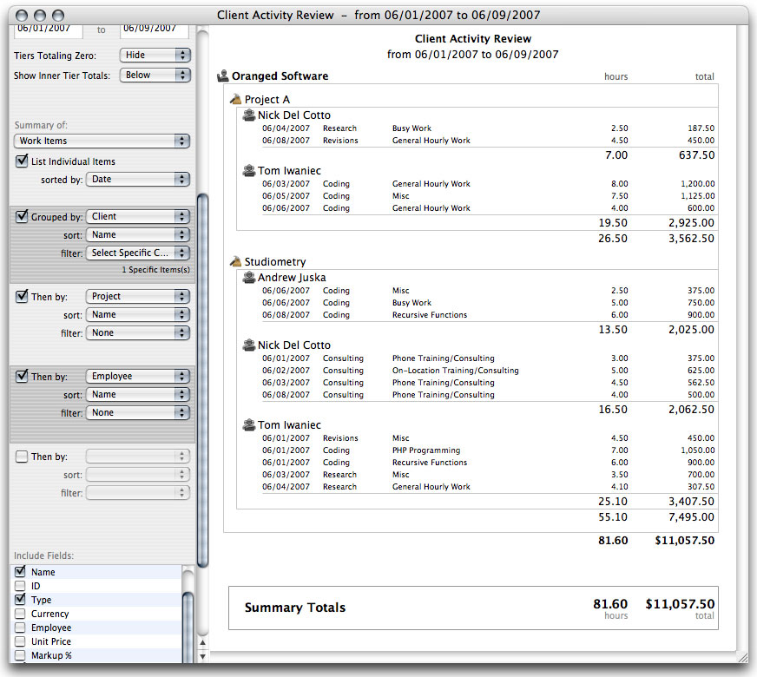Click the scroll up arrow below settings panel
The width and height of the screenshot is (757, 677).
tap(203, 643)
